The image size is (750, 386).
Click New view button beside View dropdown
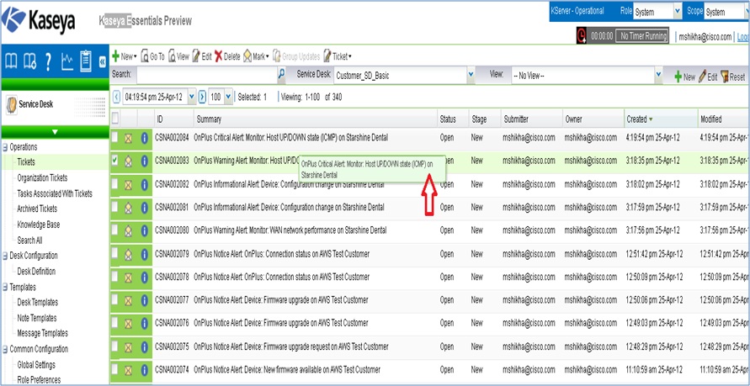tap(684, 77)
